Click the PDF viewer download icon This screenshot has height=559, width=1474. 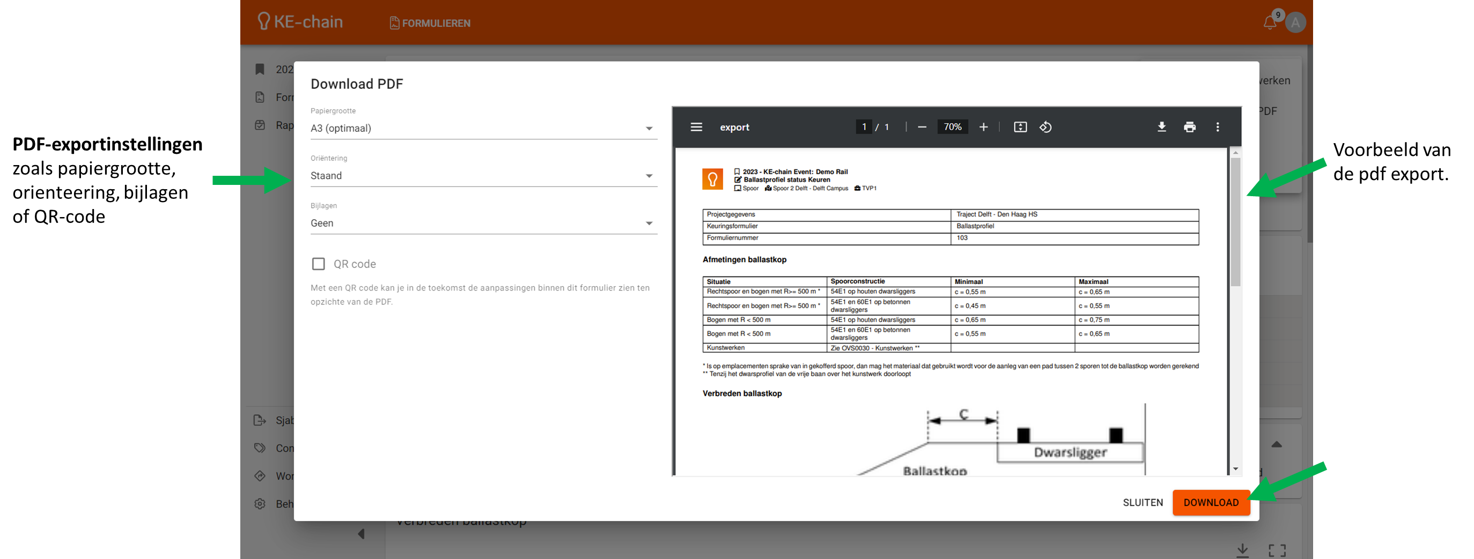coord(1162,127)
